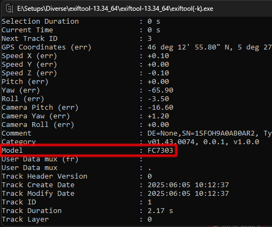Click the exiftool console window icon
Screen dimensions: 272x227
tap(10, 8)
